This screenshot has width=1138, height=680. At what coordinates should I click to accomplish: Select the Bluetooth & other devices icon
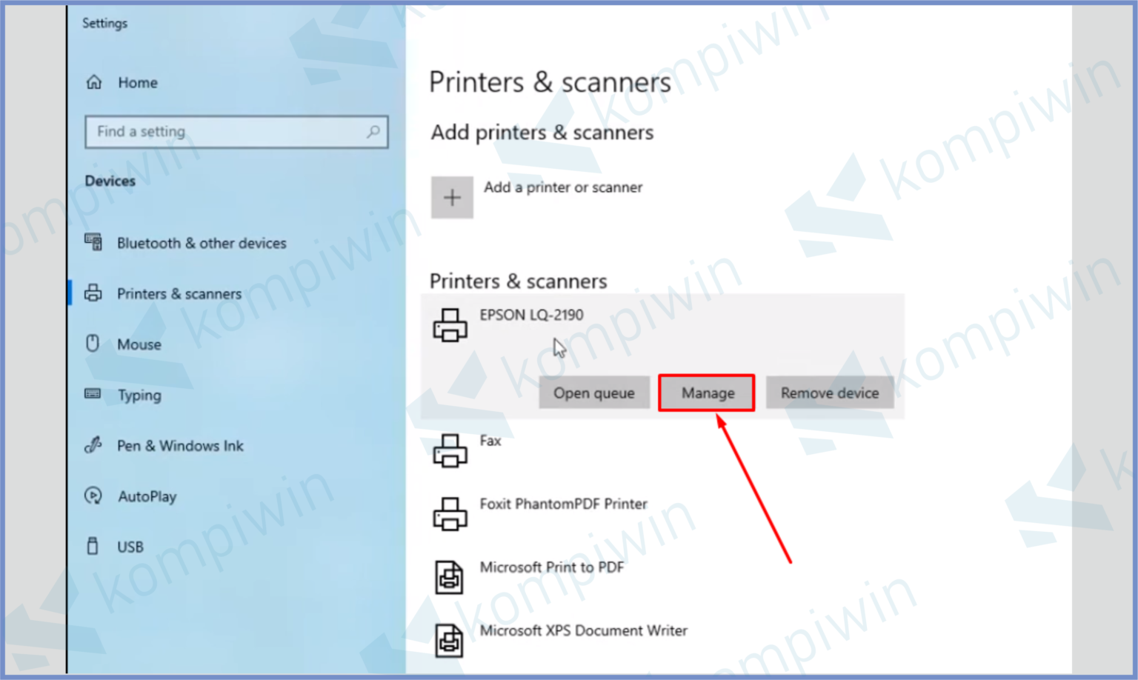click(93, 242)
